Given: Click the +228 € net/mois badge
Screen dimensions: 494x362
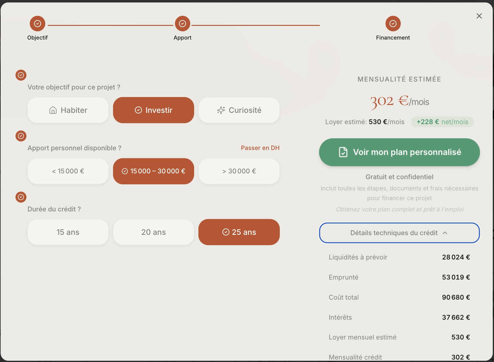Looking at the screenshot, I should 442,122.
